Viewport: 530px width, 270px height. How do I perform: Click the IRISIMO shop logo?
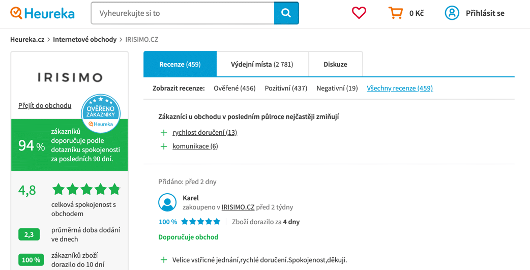[x=70, y=77]
